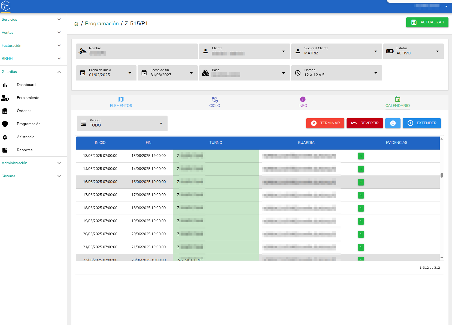Select cell 20/06/2025 19:00:00
The image size is (452, 325).
148,234
